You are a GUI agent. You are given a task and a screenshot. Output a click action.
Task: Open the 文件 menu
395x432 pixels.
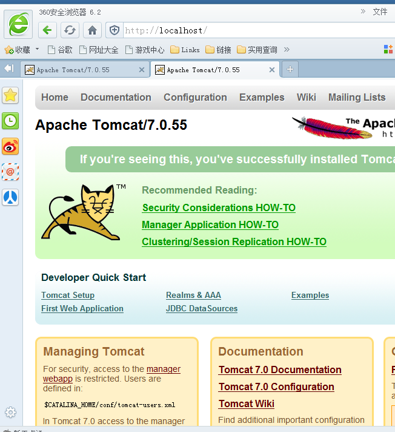(x=380, y=12)
